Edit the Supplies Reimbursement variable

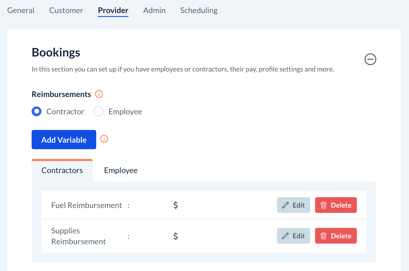[293, 236]
